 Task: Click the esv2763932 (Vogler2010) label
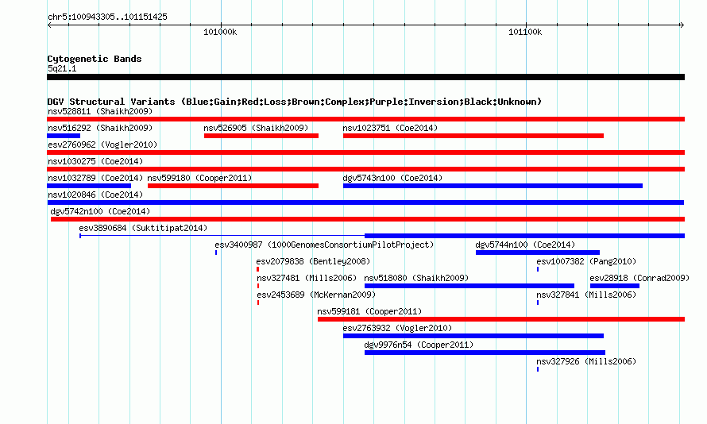[397, 328]
